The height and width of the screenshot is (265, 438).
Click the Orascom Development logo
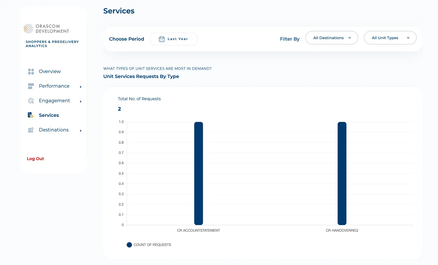pos(46,29)
